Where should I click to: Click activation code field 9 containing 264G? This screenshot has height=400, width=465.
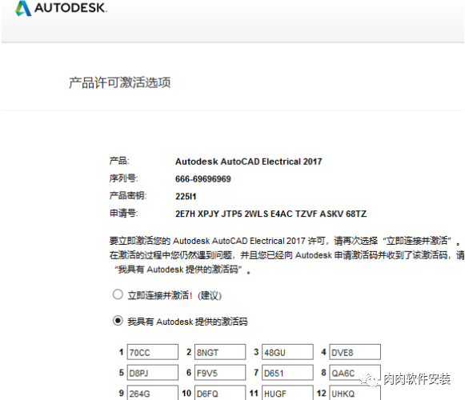point(153,393)
